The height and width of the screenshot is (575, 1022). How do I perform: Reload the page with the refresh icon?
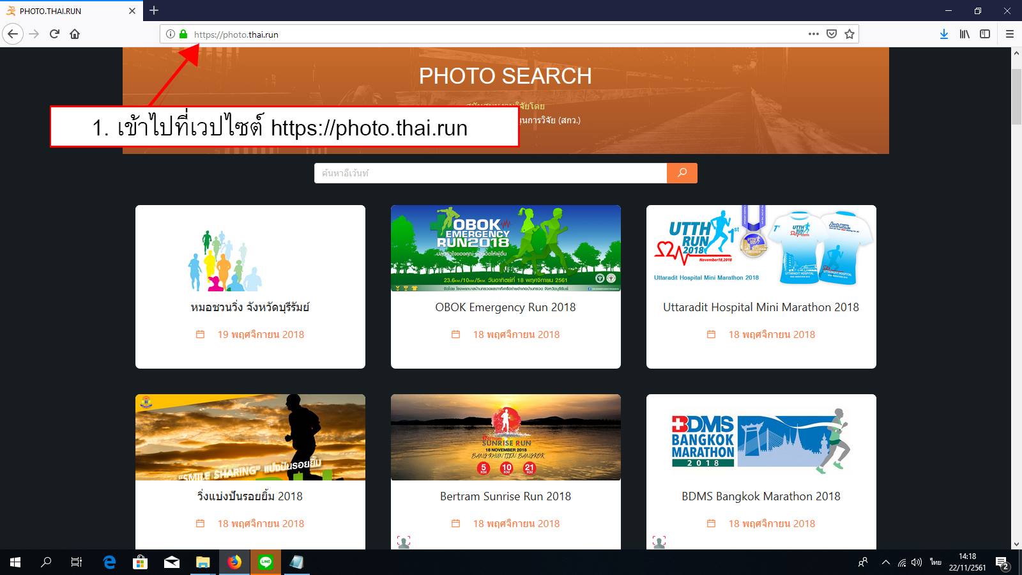point(54,34)
